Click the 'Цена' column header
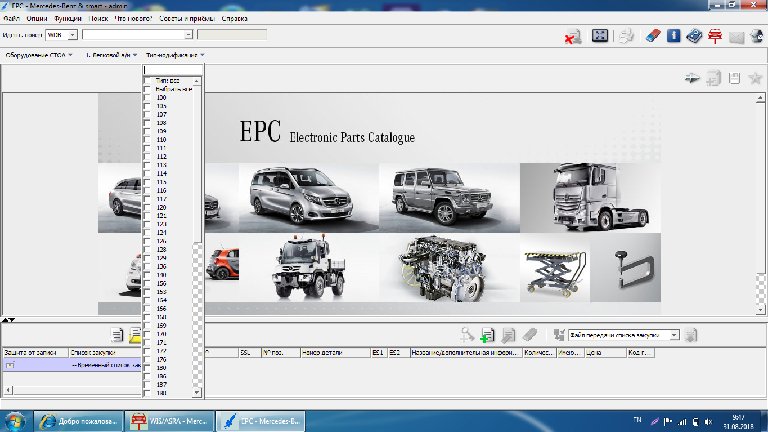This screenshot has height=432, width=768. (605, 353)
